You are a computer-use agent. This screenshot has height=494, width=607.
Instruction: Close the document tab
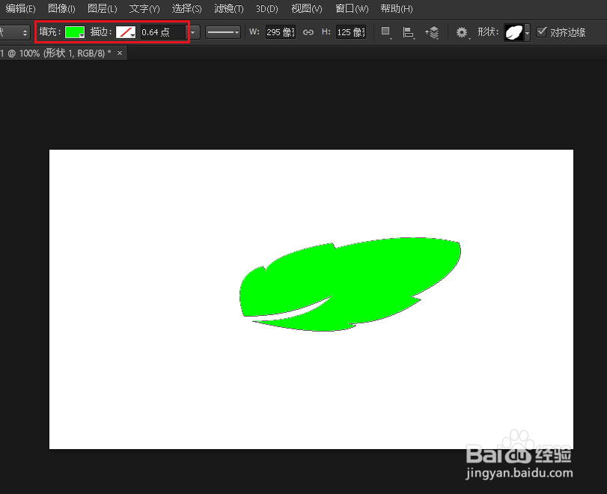pyautogui.click(x=120, y=52)
